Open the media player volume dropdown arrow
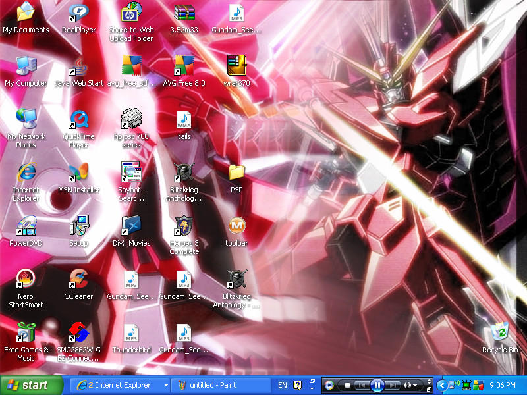The image size is (527, 395). (x=415, y=385)
